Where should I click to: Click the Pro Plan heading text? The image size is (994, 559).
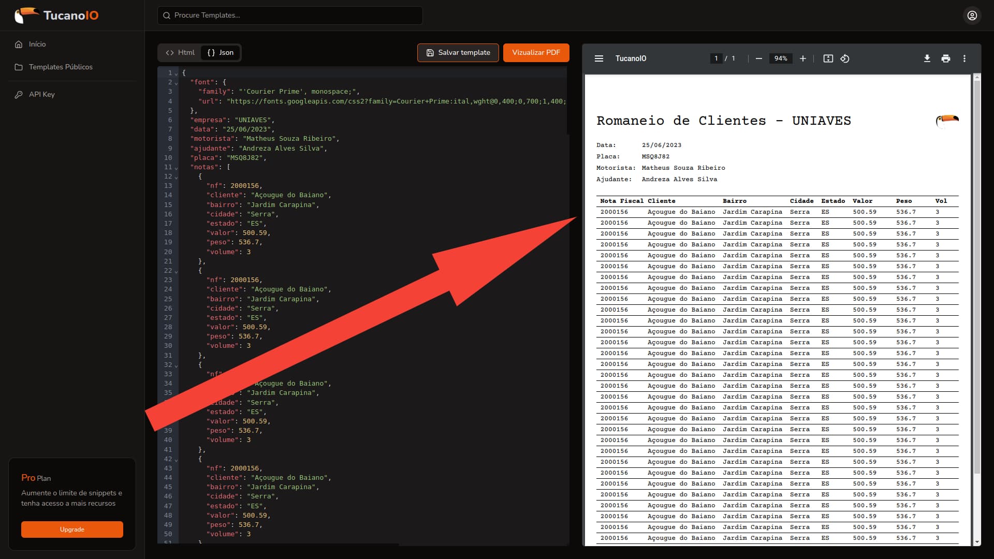[x=36, y=478]
